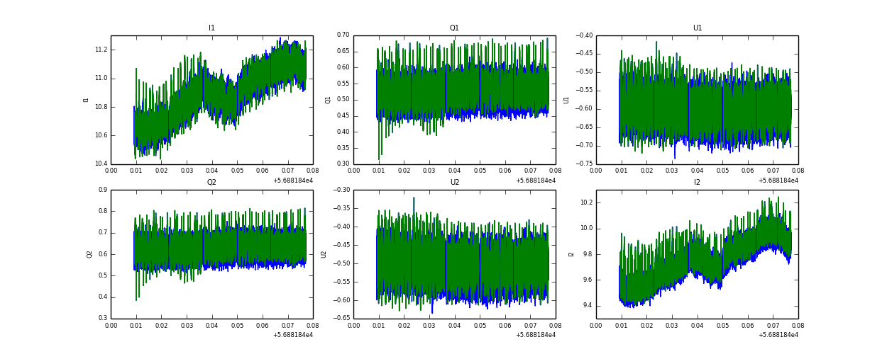Click the 10.2 tick on I2 y-axis
887x354 pixels.
point(585,202)
